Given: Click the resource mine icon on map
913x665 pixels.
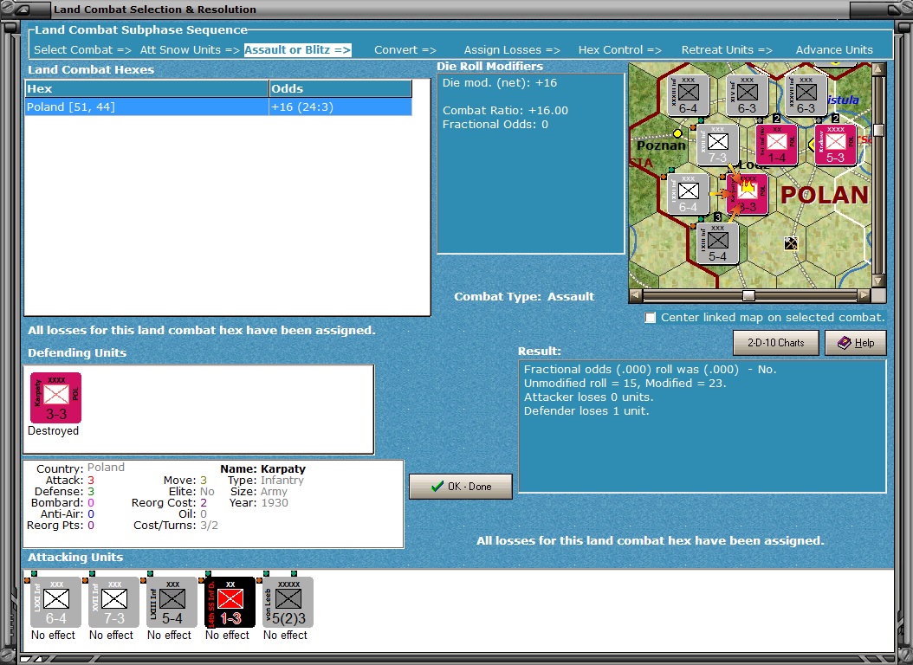Looking at the screenshot, I should [790, 243].
